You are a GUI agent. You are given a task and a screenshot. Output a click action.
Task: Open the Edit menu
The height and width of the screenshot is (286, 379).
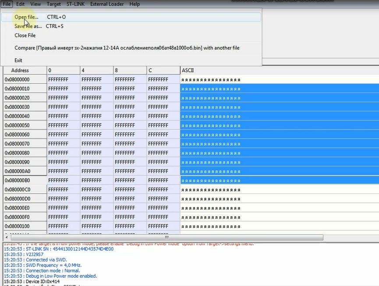tap(21, 4)
